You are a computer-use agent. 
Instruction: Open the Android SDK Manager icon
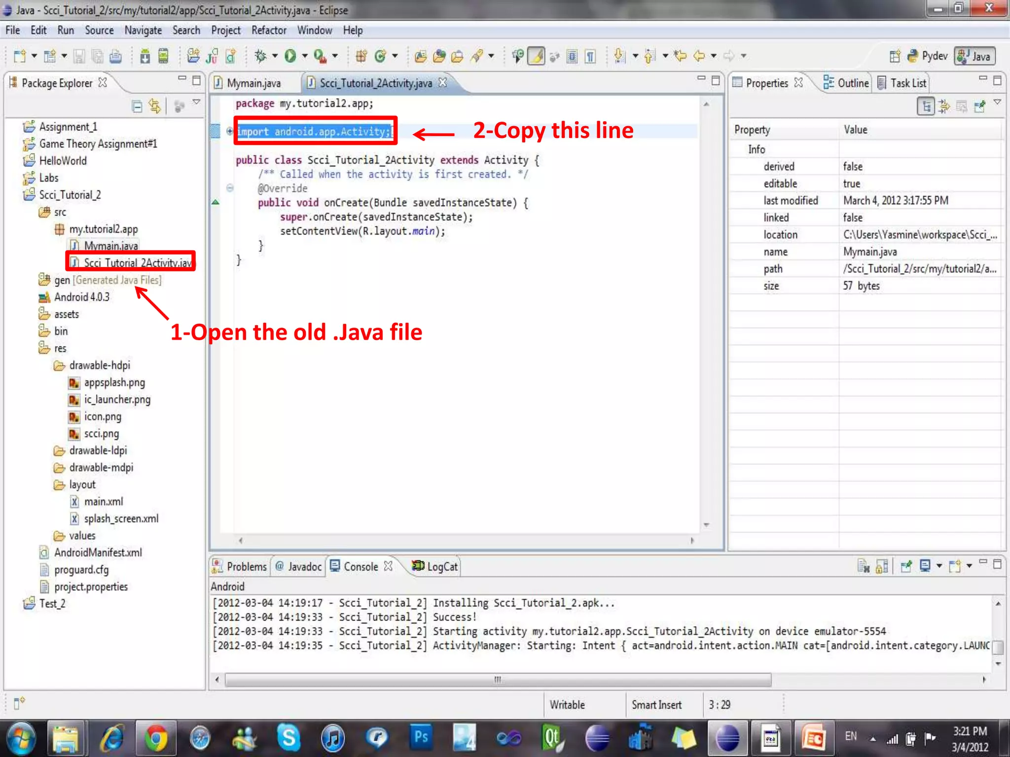145,56
